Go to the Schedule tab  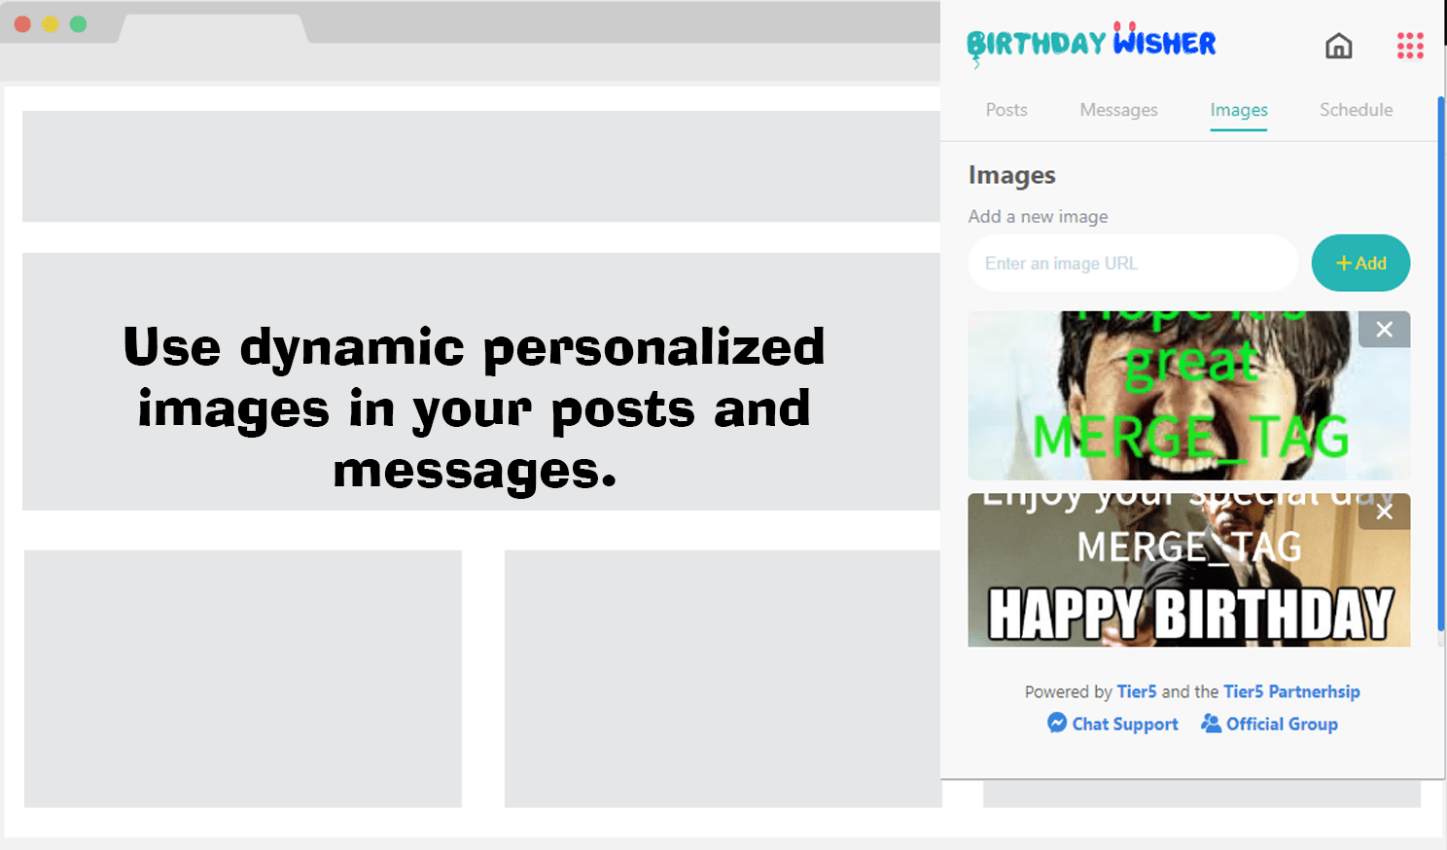1356,110
